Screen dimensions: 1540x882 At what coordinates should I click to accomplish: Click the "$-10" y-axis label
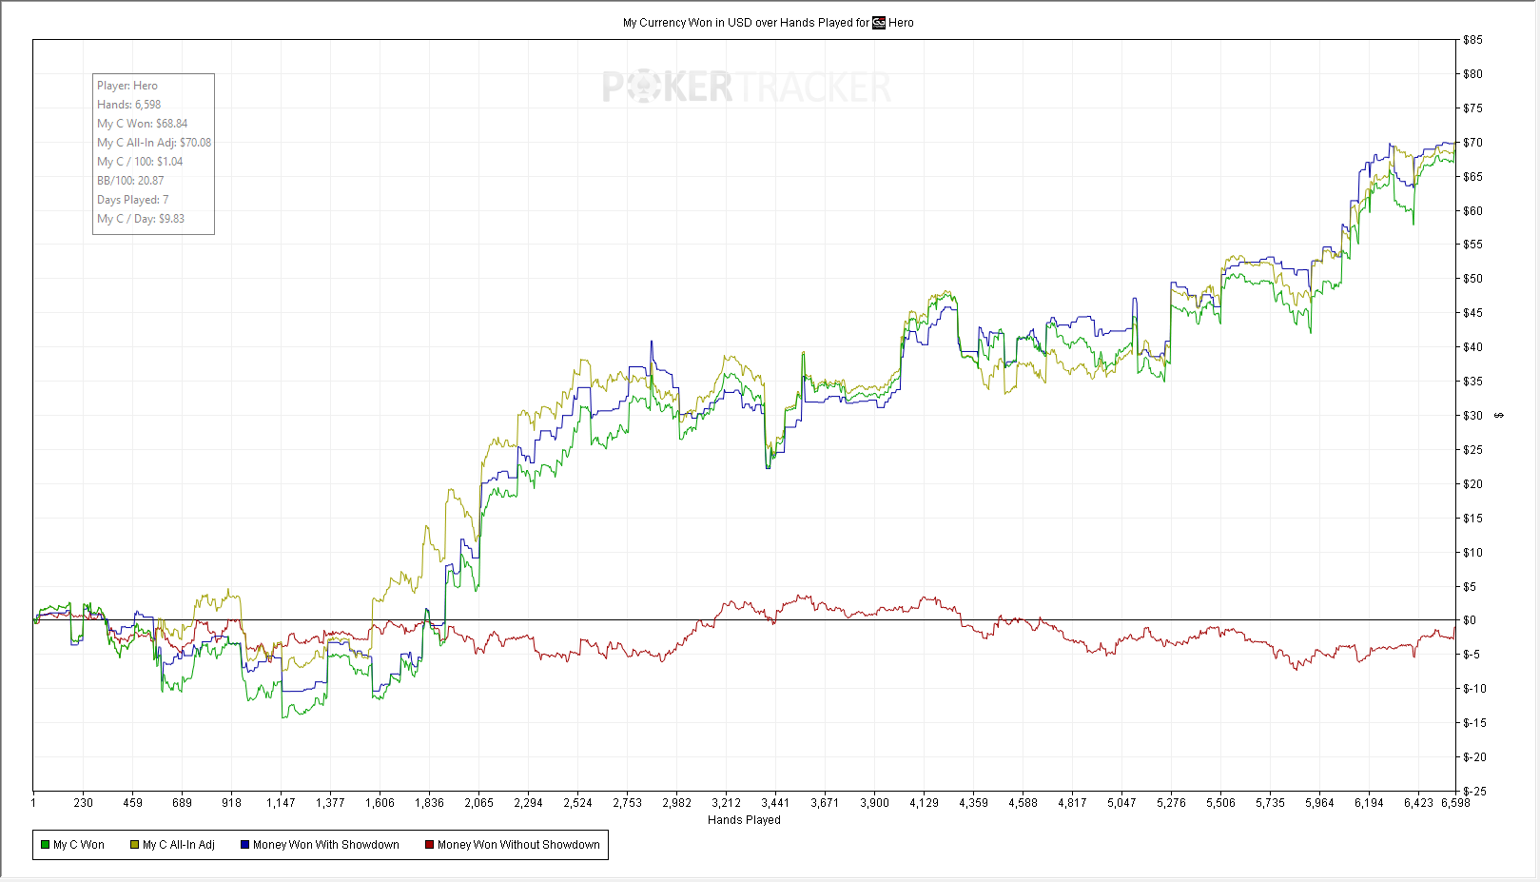(x=1474, y=689)
